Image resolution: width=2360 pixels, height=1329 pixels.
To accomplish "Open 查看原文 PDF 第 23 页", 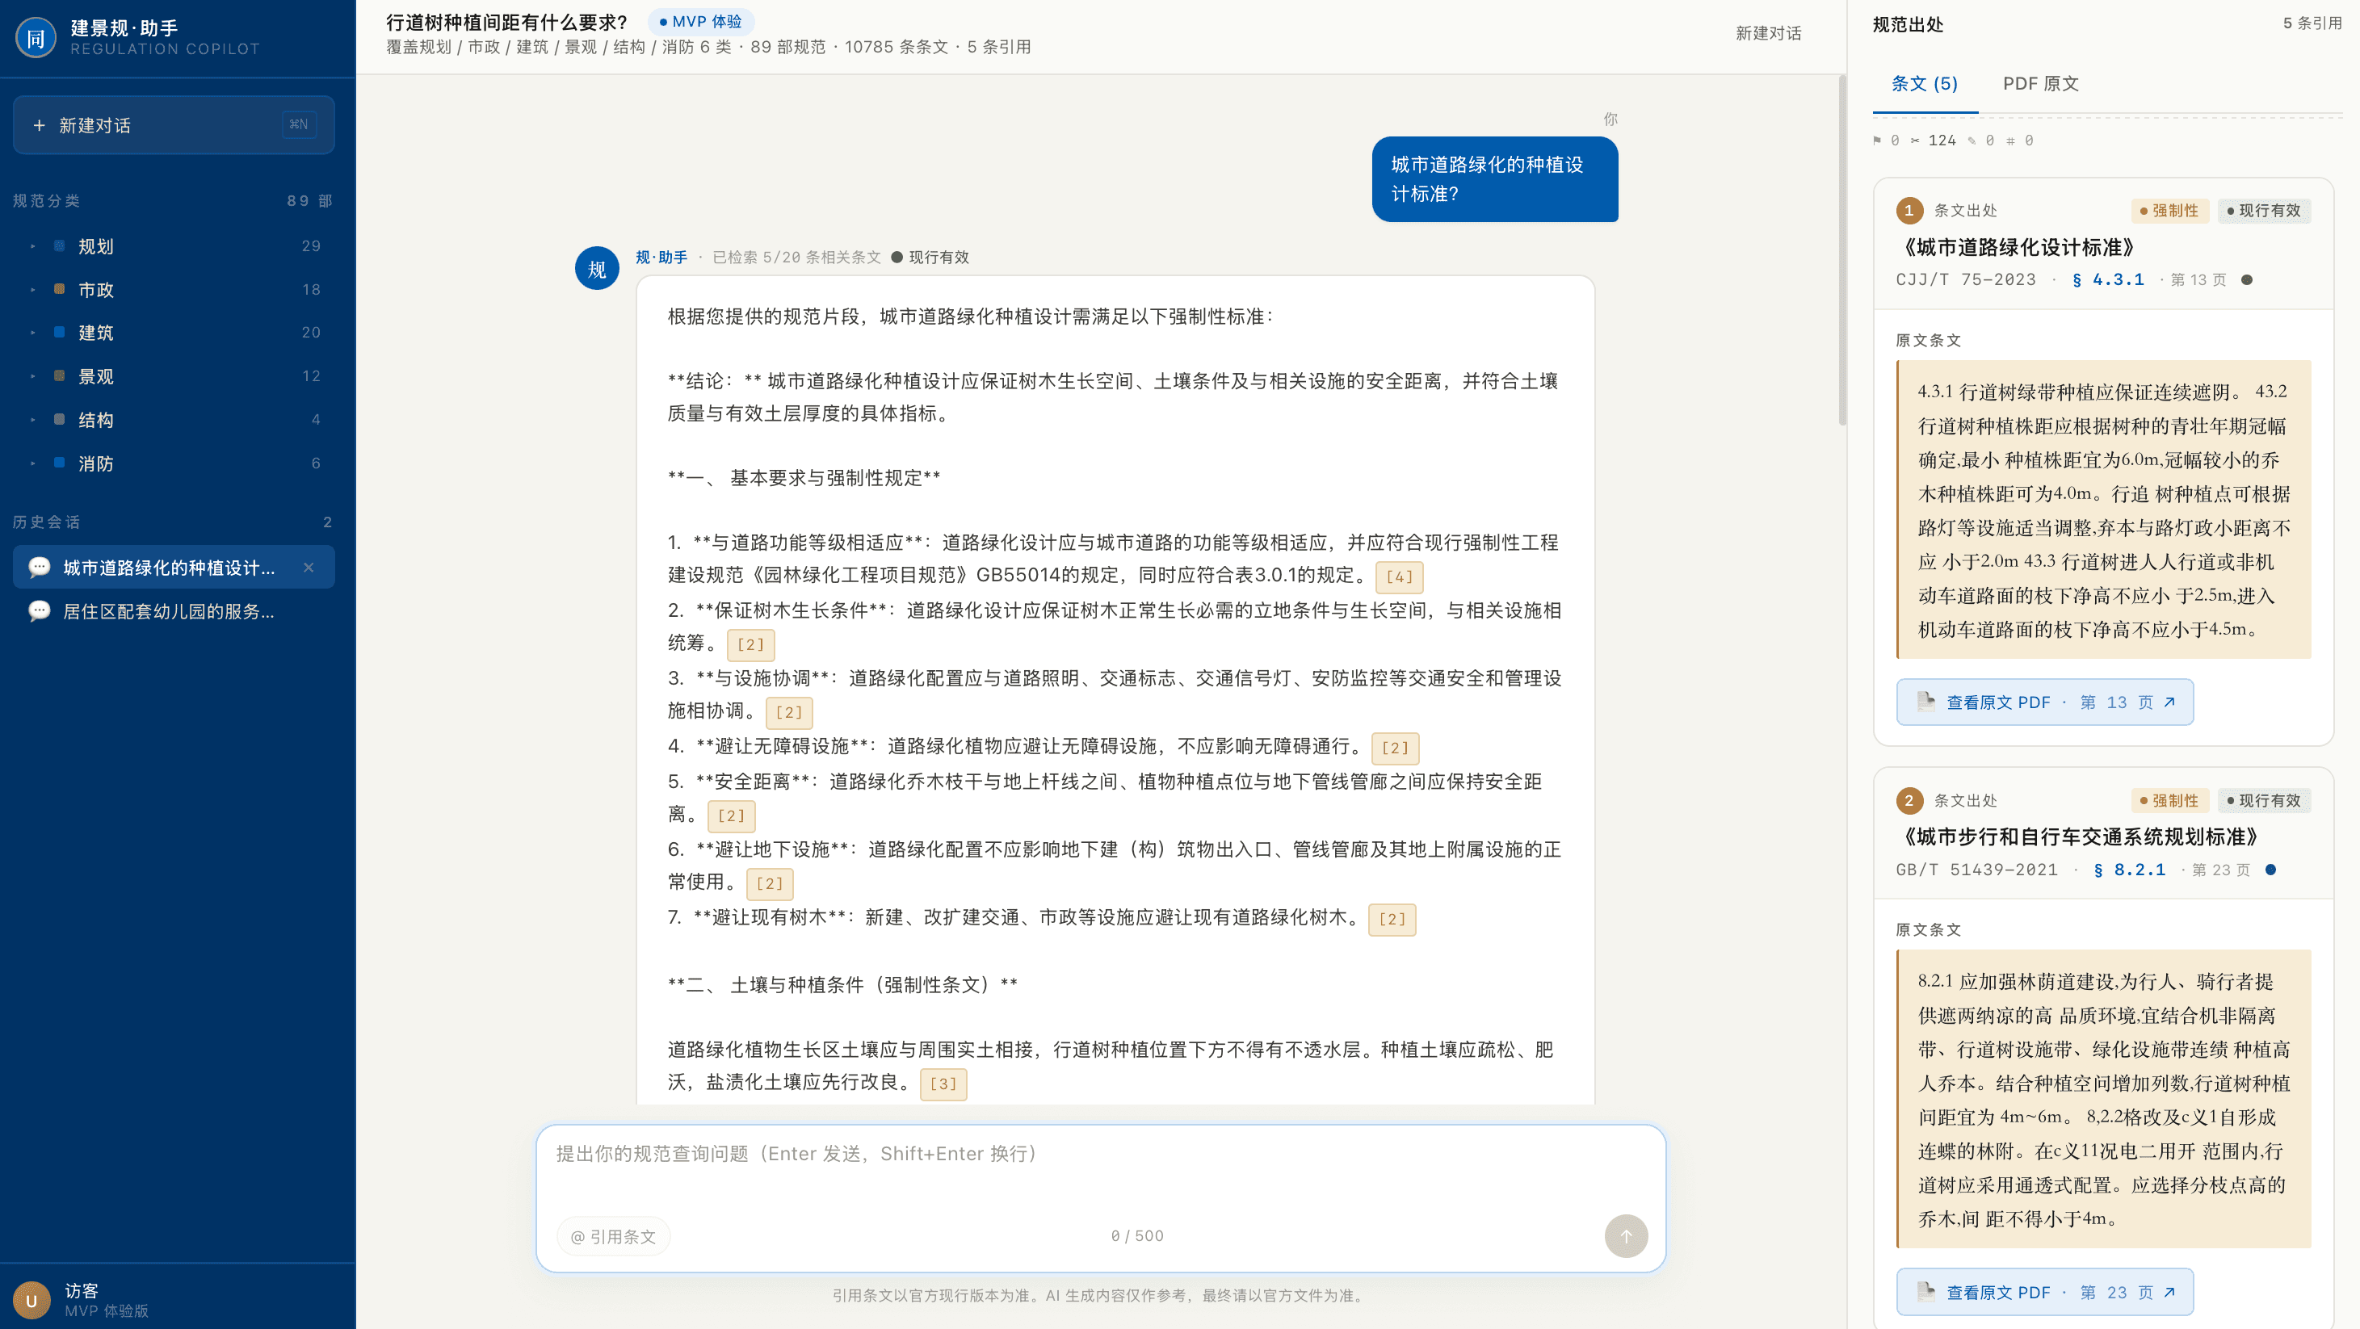I will click(2045, 1291).
